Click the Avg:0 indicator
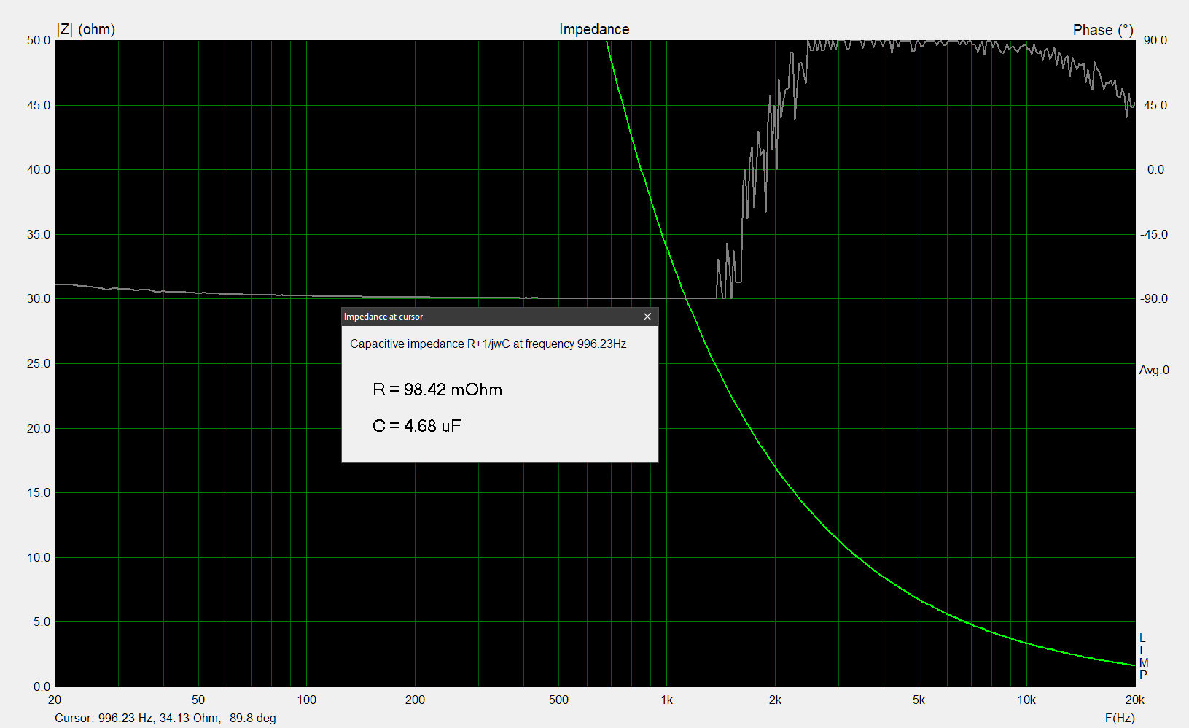1189x728 pixels. pyautogui.click(x=1154, y=371)
